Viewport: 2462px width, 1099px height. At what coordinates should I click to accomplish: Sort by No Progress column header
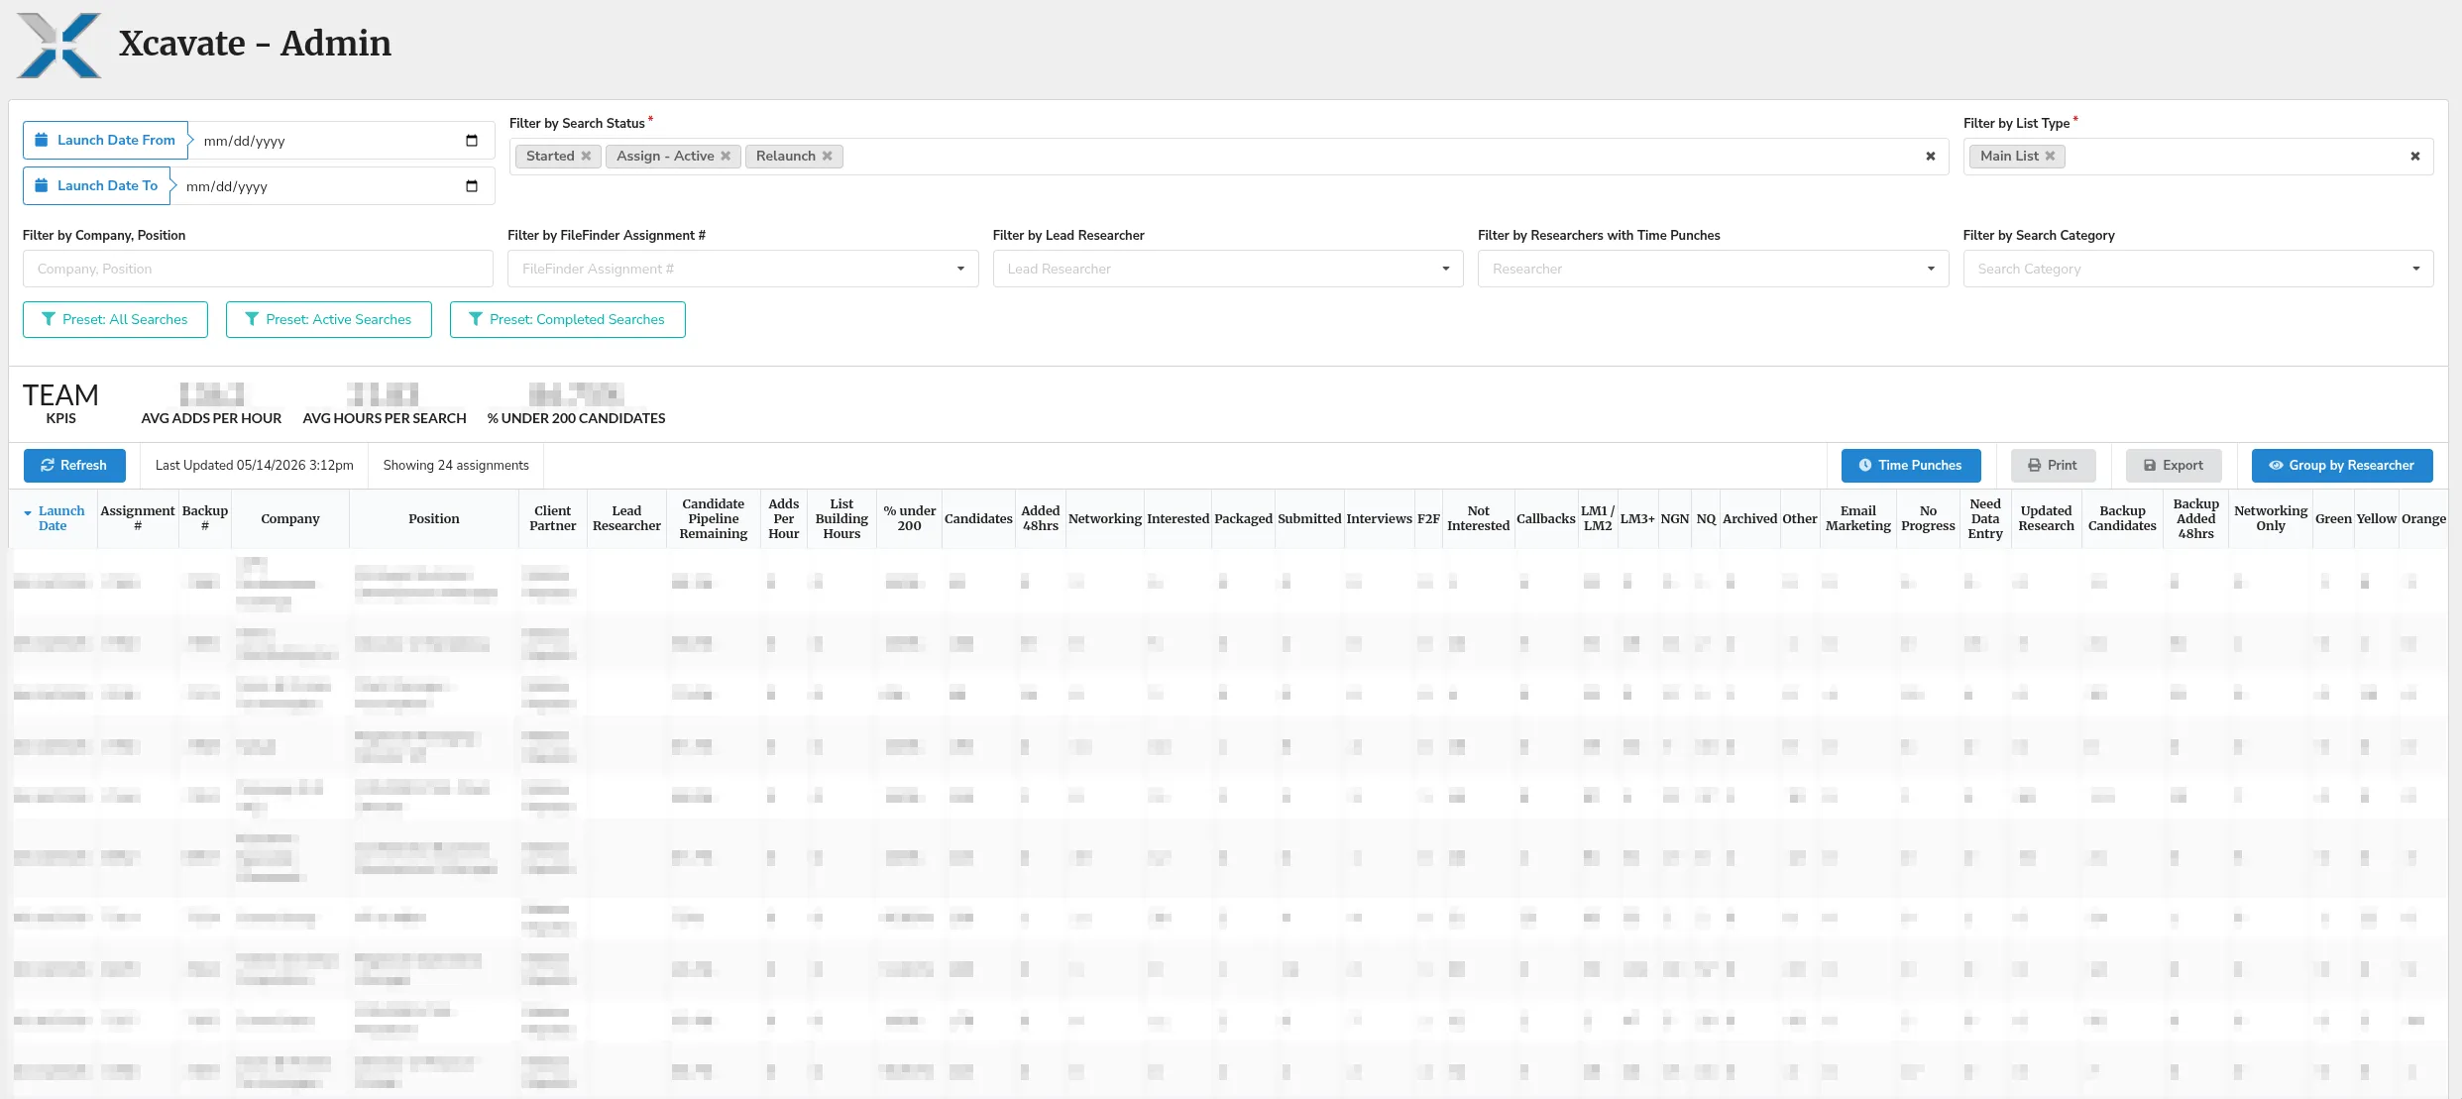[x=1928, y=518]
